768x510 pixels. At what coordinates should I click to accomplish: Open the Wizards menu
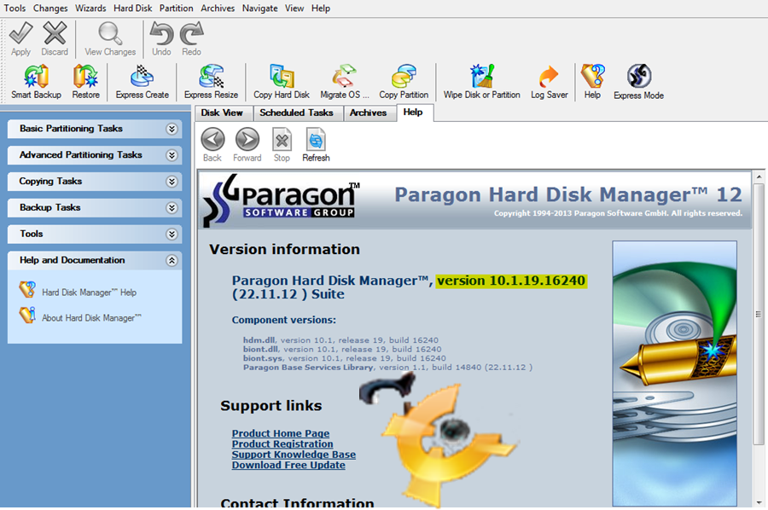[x=90, y=8]
